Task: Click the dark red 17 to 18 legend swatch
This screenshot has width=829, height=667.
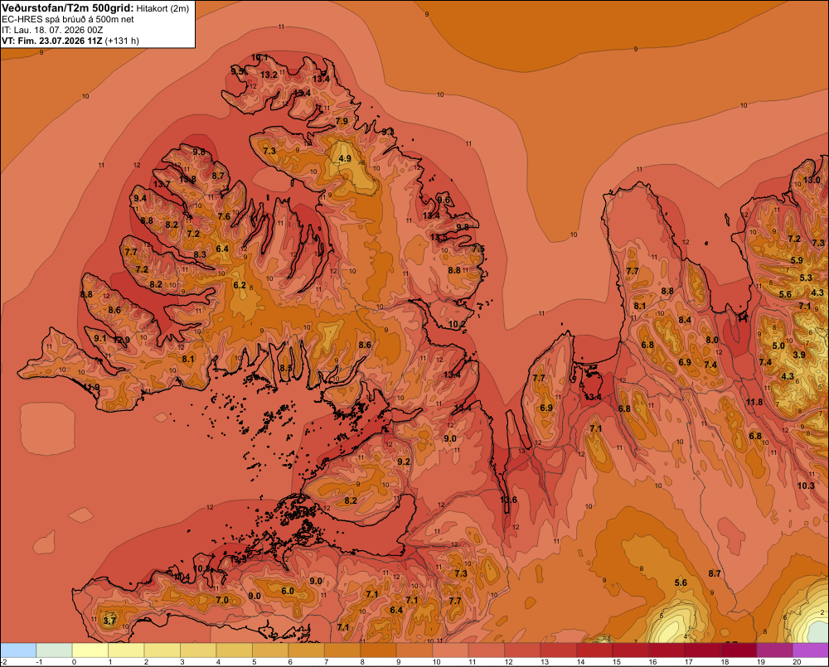Action: pos(702,650)
